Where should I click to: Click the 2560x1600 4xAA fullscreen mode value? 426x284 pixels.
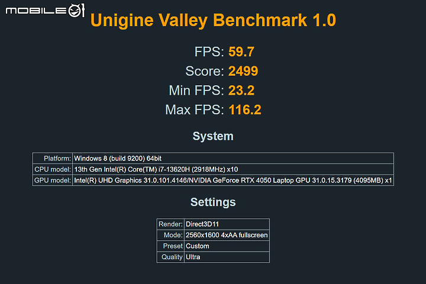pyautogui.click(x=227, y=235)
